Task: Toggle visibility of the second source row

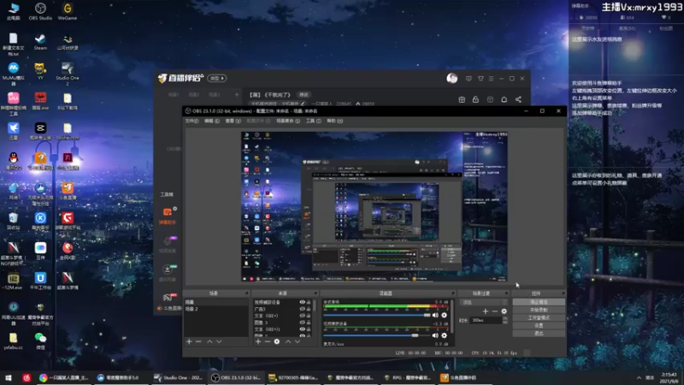Action: pos(302,309)
